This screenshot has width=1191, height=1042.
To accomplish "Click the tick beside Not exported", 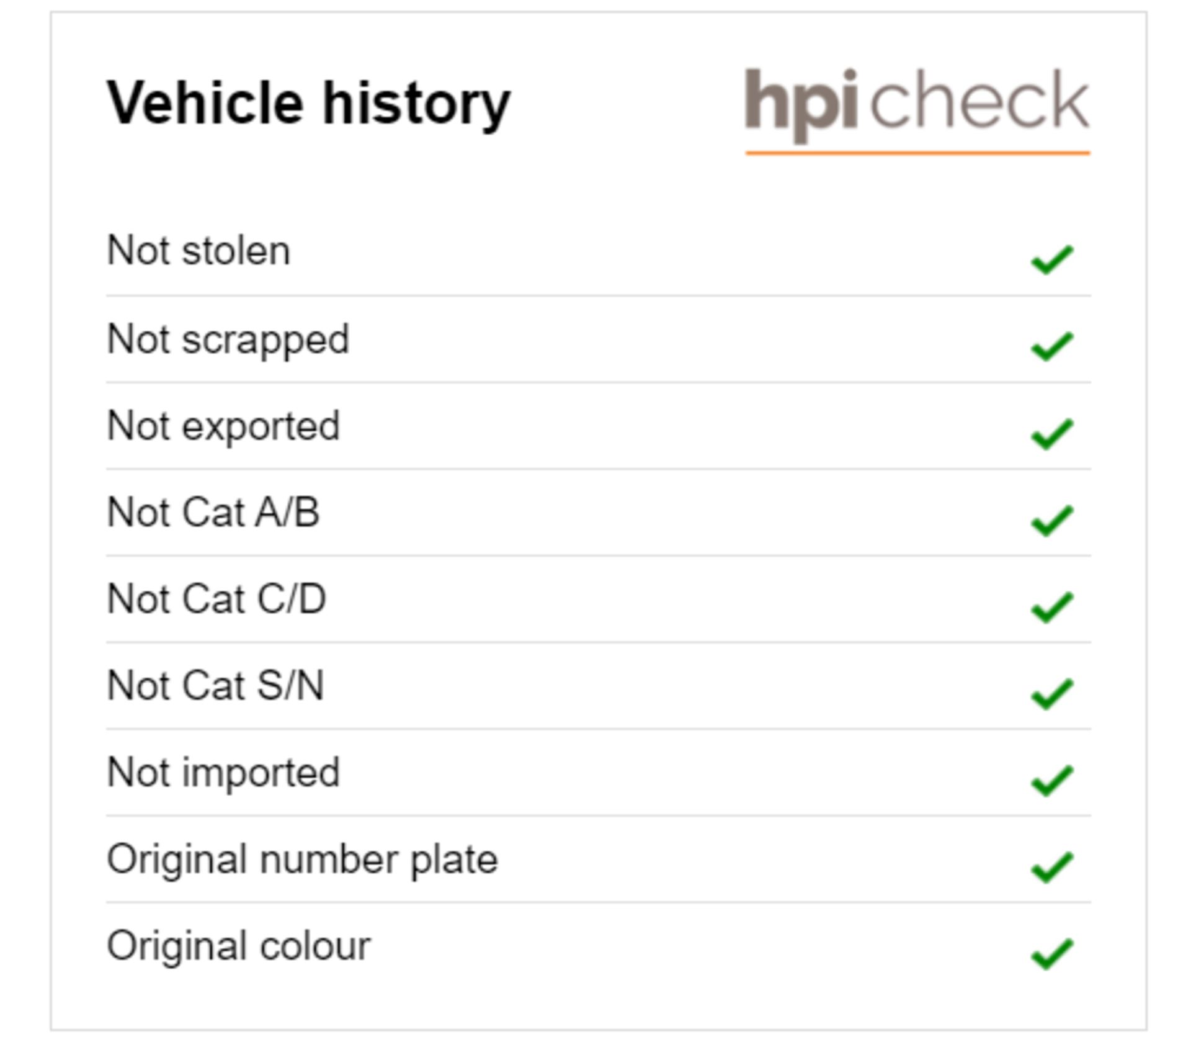I will (x=1051, y=433).
